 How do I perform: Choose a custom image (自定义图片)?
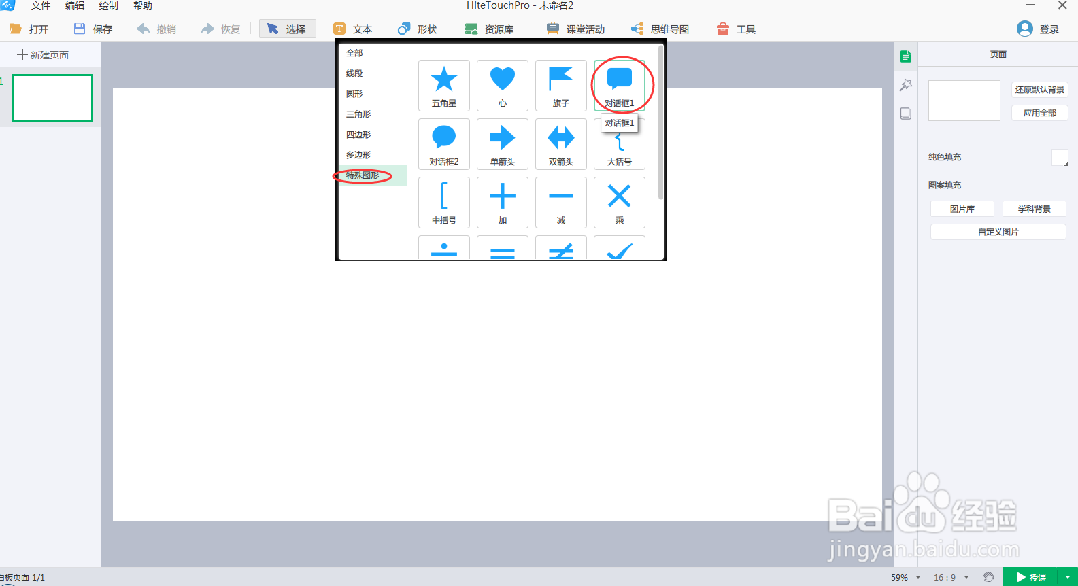click(998, 232)
